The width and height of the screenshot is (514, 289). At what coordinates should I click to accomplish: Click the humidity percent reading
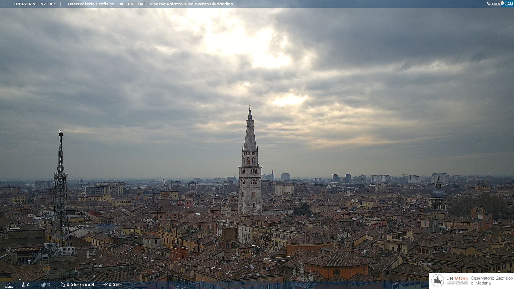click(48, 285)
